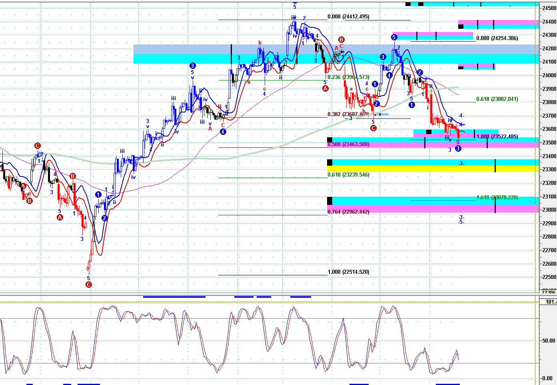
Task: Click the 0.500 (23463.508) Fibonacci level
Action: pos(348,144)
